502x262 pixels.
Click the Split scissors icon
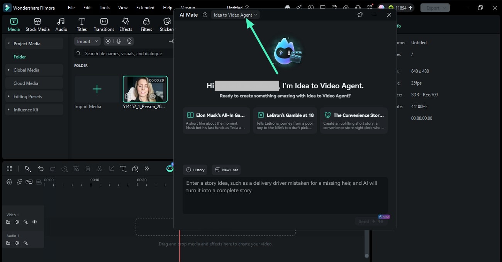click(x=99, y=169)
